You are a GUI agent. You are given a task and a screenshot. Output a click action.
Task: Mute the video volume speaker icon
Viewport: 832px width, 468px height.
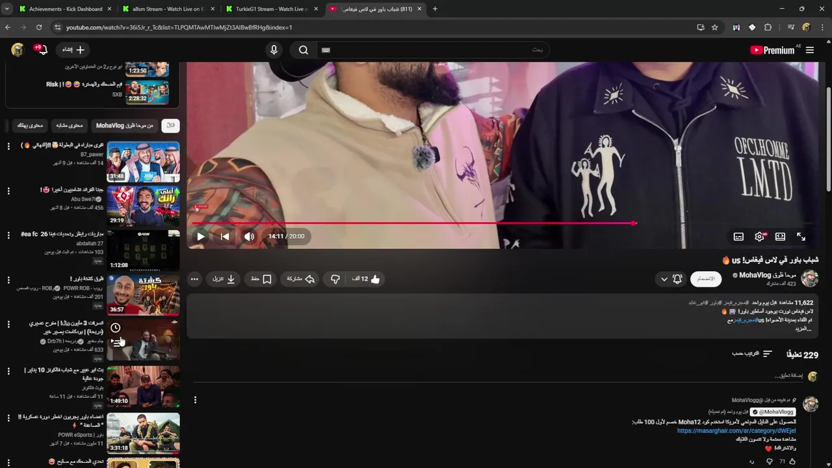tap(249, 237)
